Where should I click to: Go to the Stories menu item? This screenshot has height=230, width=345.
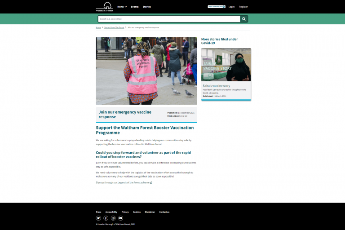pyautogui.click(x=147, y=7)
